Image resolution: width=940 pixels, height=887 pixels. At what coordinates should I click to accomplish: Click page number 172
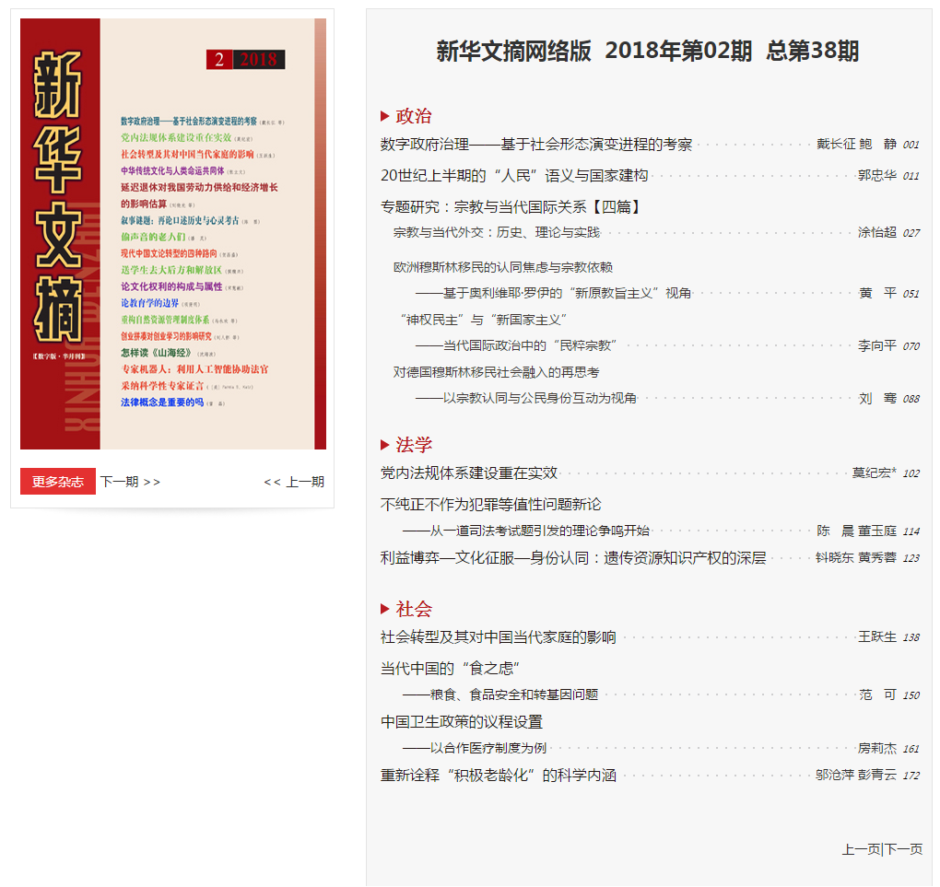[x=911, y=776]
